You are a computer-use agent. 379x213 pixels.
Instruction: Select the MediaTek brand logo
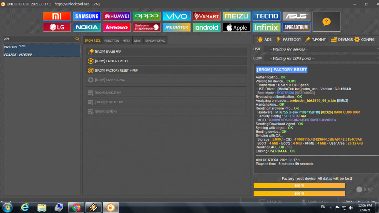pyautogui.click(x=177, y=27)
